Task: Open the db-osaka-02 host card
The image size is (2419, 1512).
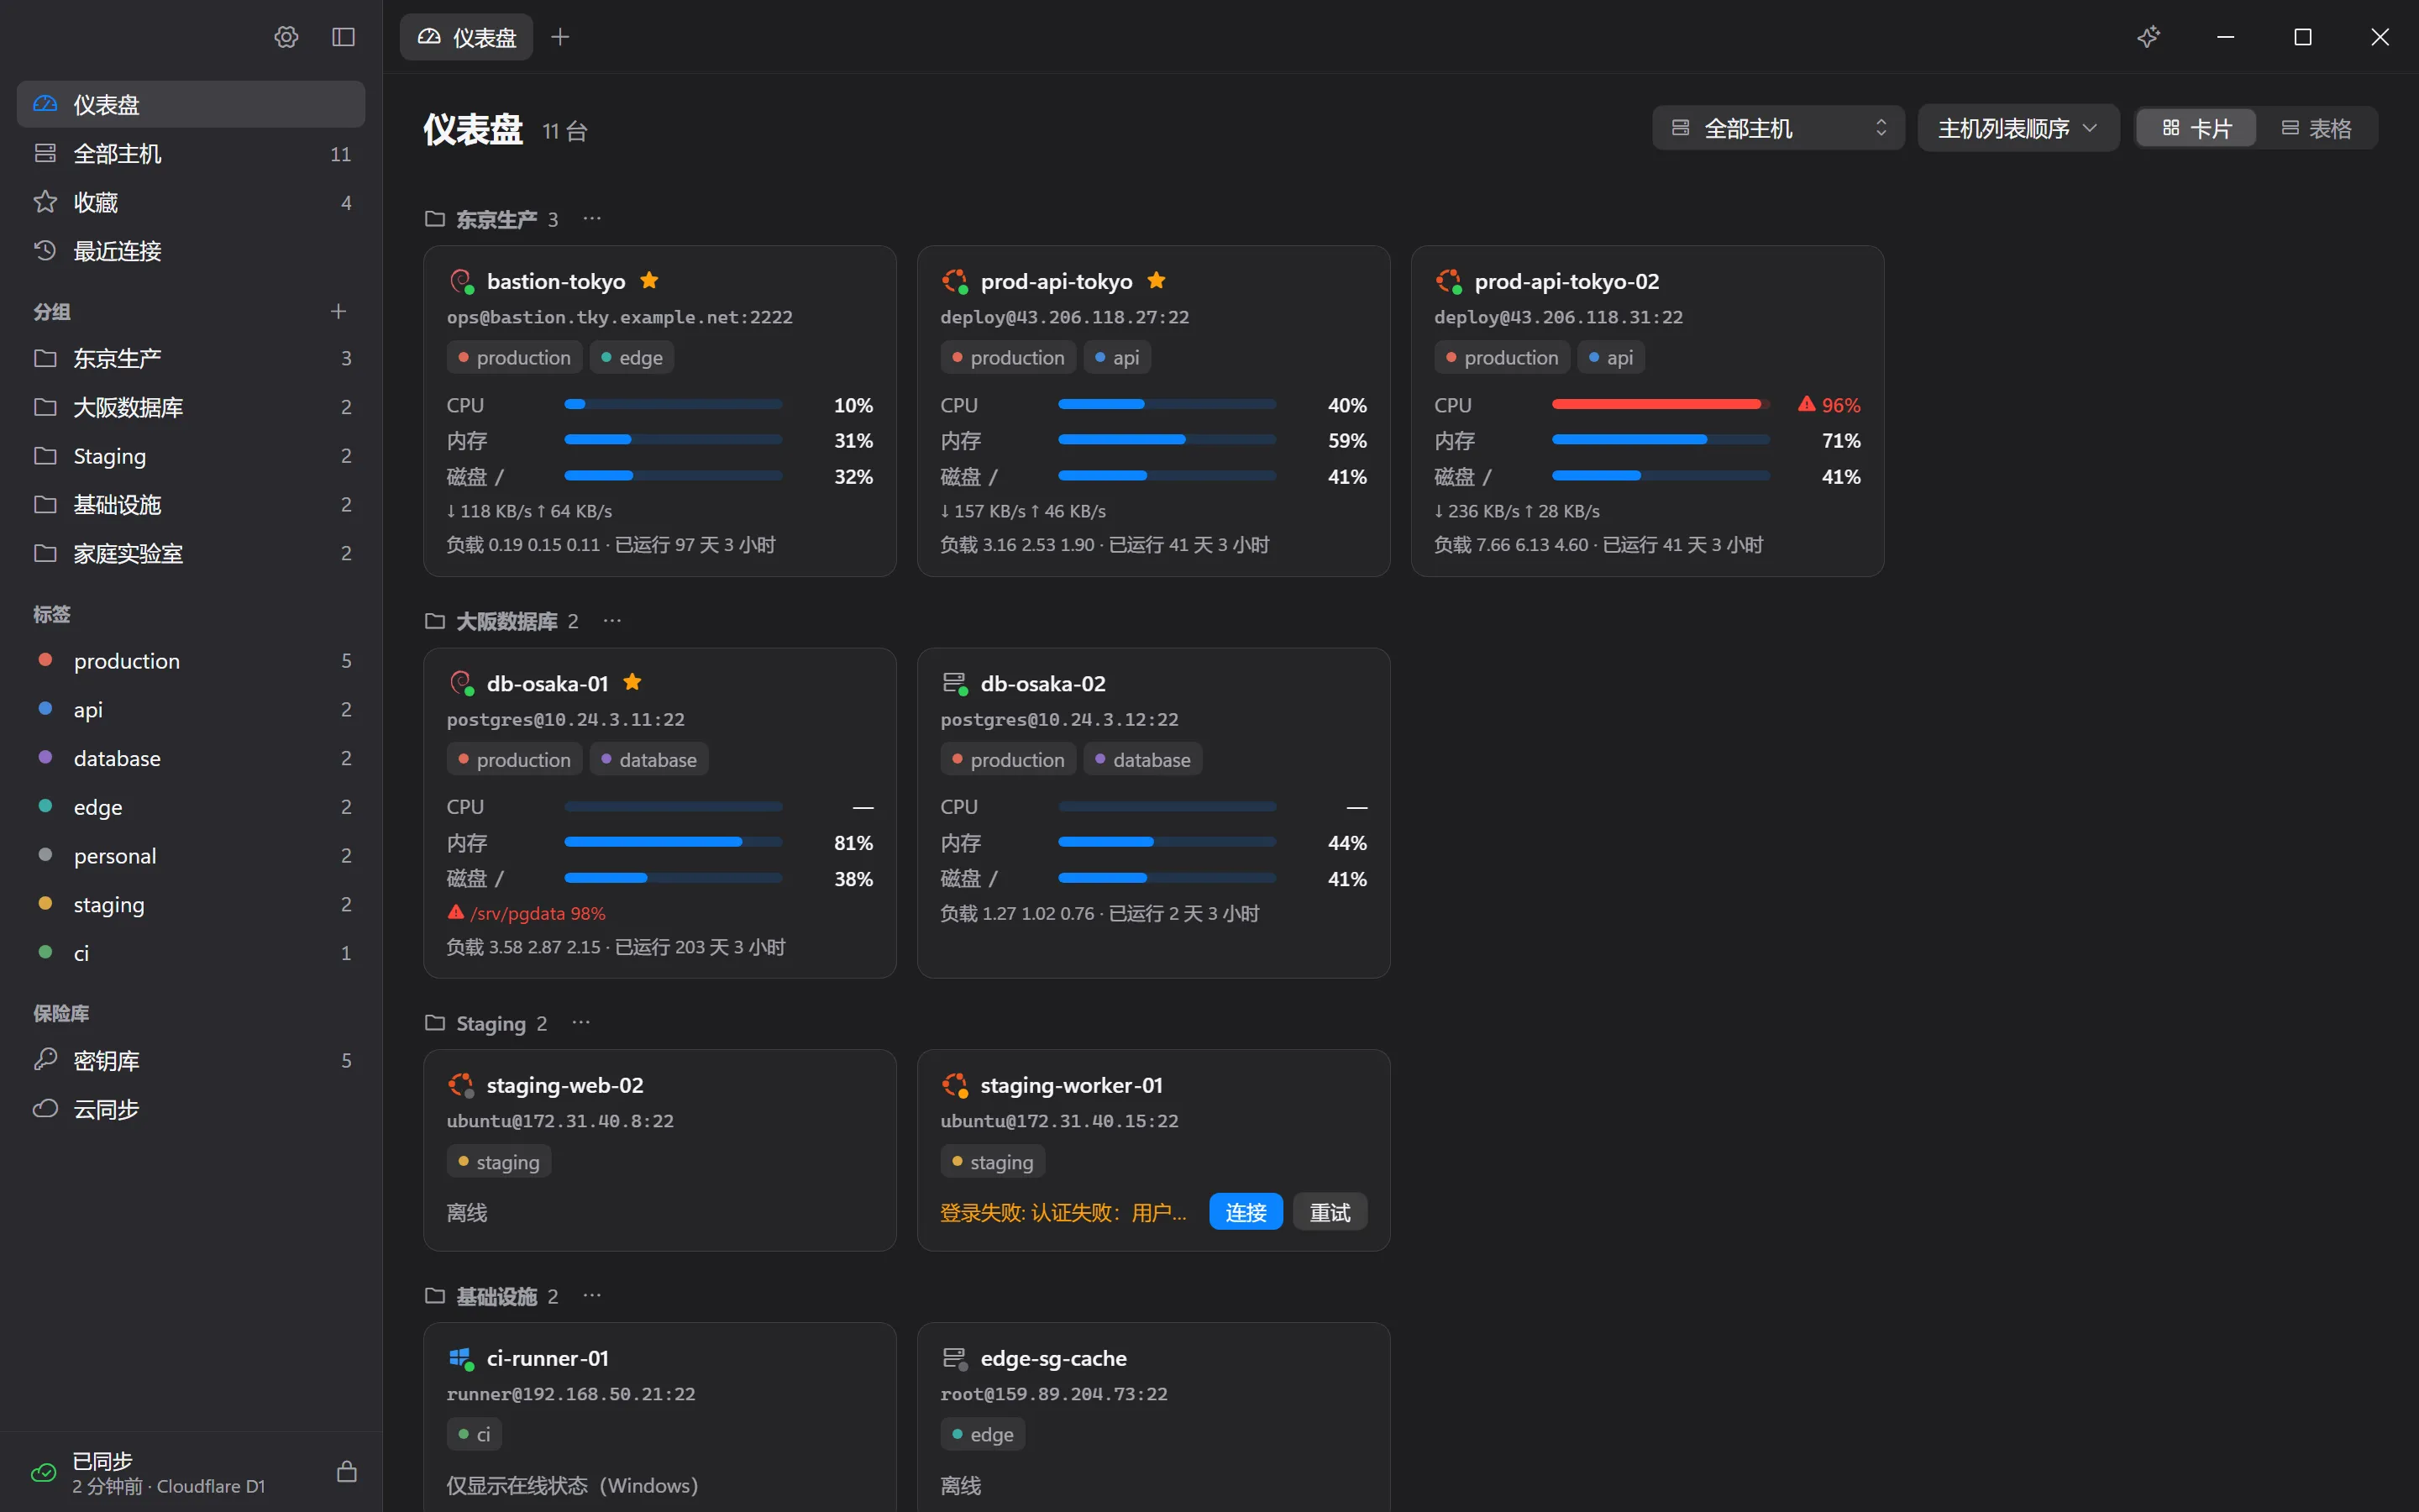Action: [1153, 812]
